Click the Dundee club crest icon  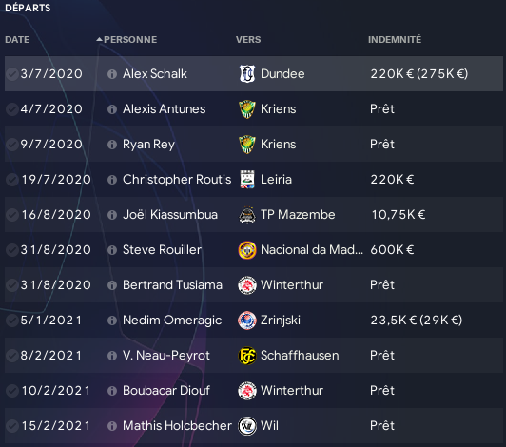point(247,73)
